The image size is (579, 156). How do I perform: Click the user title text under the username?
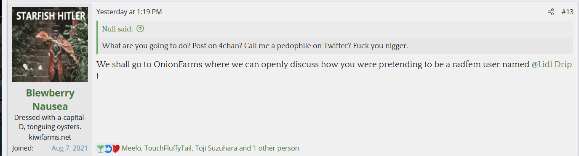[50, 122]
